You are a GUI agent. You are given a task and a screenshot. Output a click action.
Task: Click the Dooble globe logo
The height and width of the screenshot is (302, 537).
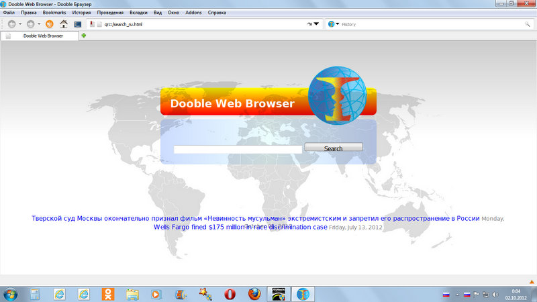tap(337, 95)
